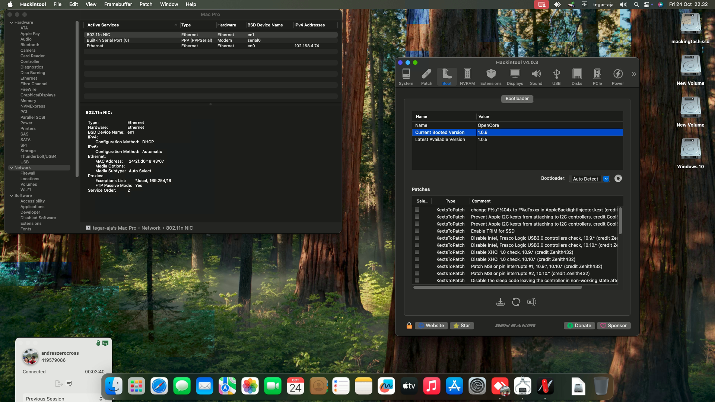This screenshot has height=402, width=715.
Task: Open the Edit menu
Action: pos(73,4)
